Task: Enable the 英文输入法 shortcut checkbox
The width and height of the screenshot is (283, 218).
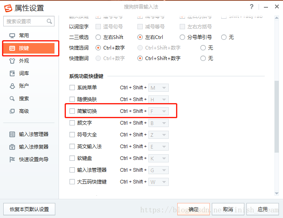Action: click(72, 146)
